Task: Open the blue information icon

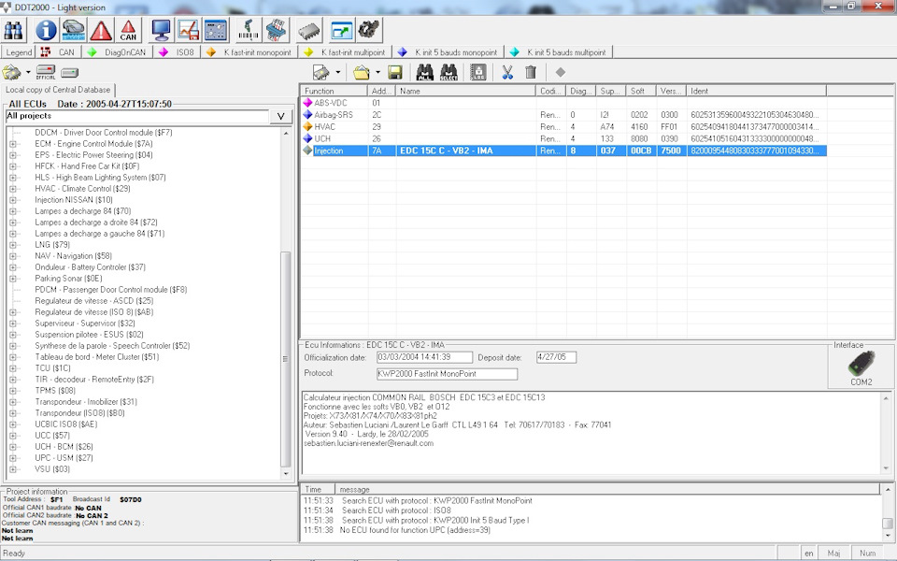Action: coord(46,30)
